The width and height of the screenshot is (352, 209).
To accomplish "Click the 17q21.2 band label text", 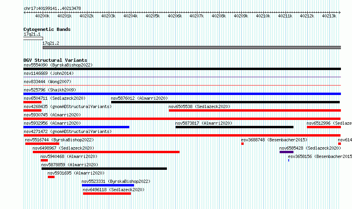I will click(x=51, y=43).
